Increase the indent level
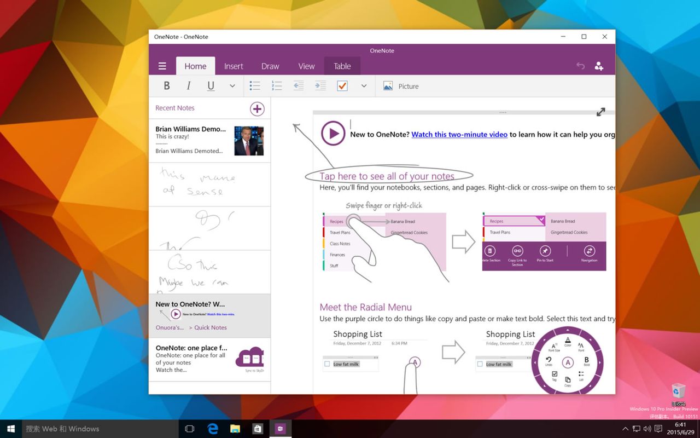Image resolution: width=700 pixels, height=438 pixels. pyautogui.click(x=320, y=86)
